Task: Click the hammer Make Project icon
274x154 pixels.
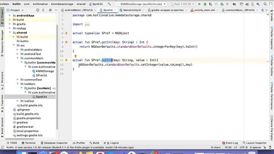Action: pyautogui.click(x=109, y=4)
